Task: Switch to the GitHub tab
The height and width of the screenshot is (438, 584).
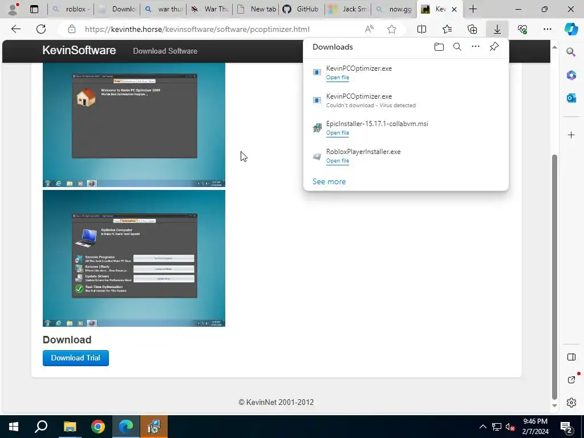Action: (x=302, y=9)
